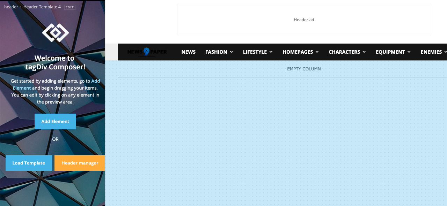Select the EMPTY COLUMN area

282,69
